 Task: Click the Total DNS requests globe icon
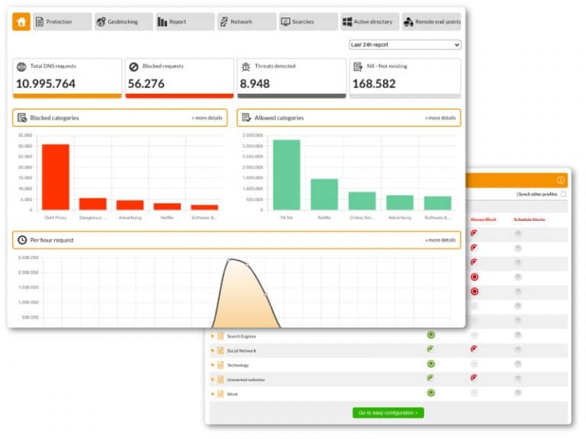point(22,67)
